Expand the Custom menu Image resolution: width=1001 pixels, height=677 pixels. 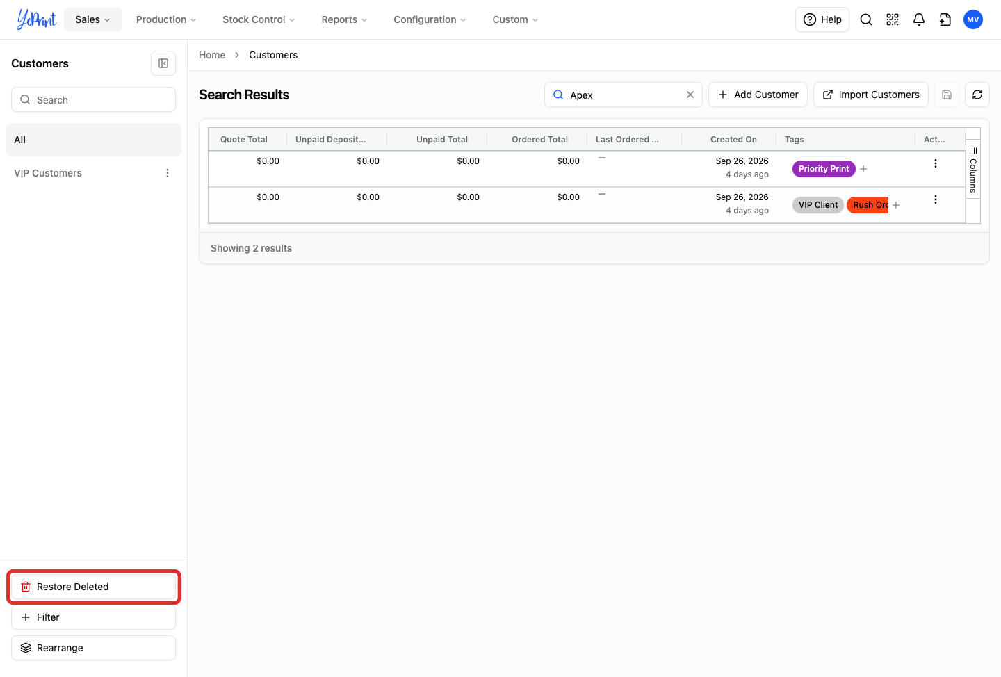click(515, 19)
